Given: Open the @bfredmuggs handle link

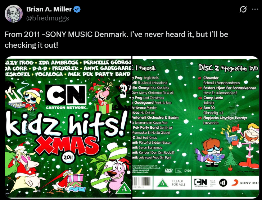Looking at the screenshot, I should (x=48, y=18).
